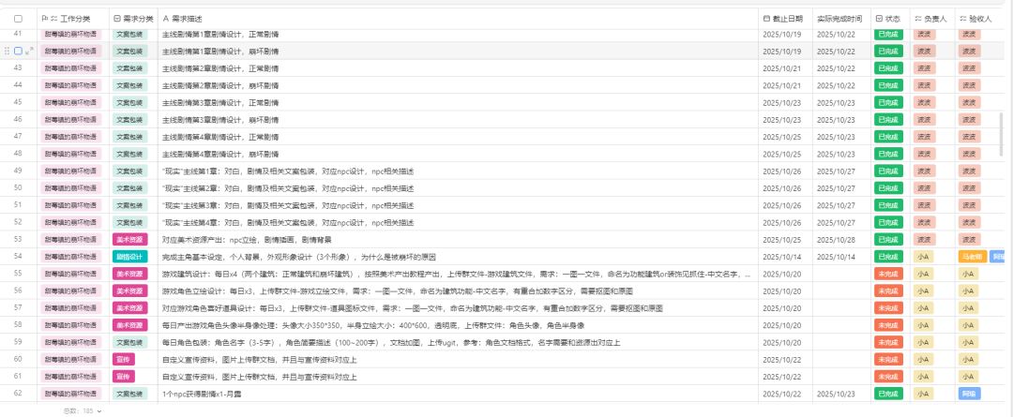Viewport: 1013px width, 417px height.
Task: Select the 游戏建筑设计：每日x4 description cell
Action: 458,274
